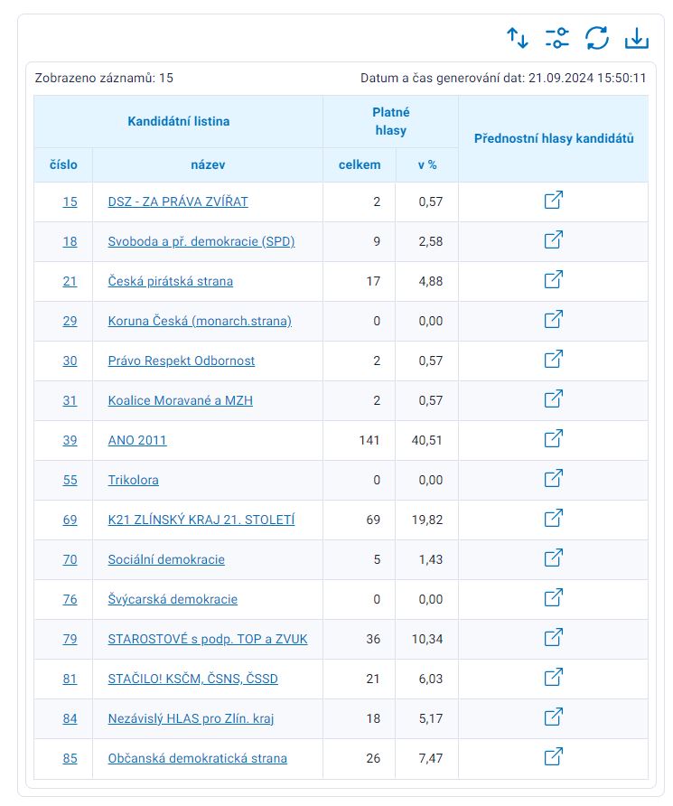
Task: Open preferential votes for STAČILO! KSČM
Action: (553, 677)
